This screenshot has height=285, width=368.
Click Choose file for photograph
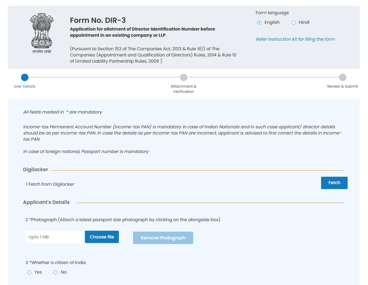click(x=102, y=237)
